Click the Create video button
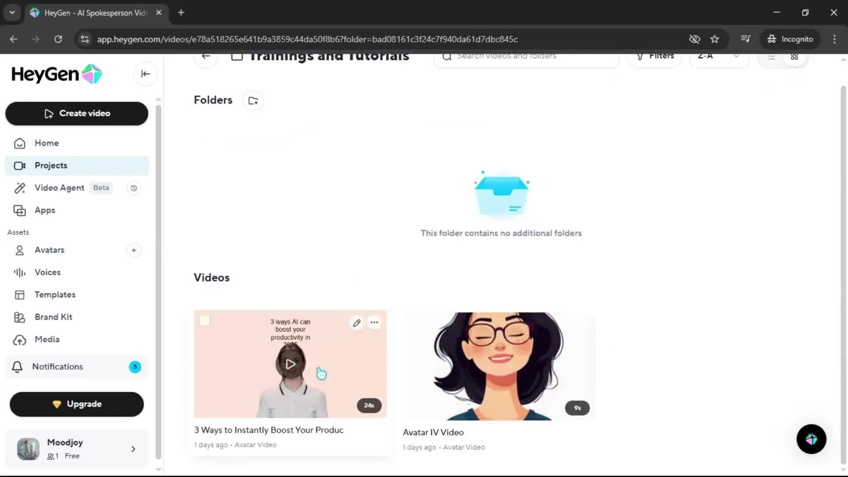Screen dimensions: 848x477 pos(77,114)
